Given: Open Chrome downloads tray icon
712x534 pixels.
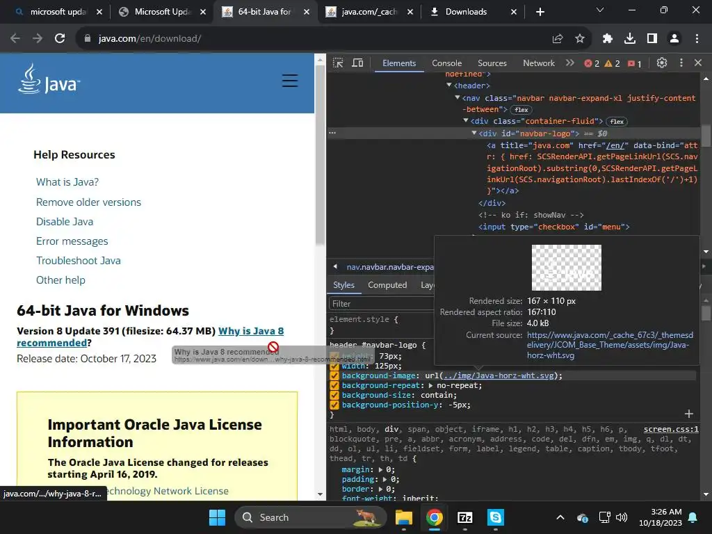Looking at the screenshot, I should click(x=630, y=39).
